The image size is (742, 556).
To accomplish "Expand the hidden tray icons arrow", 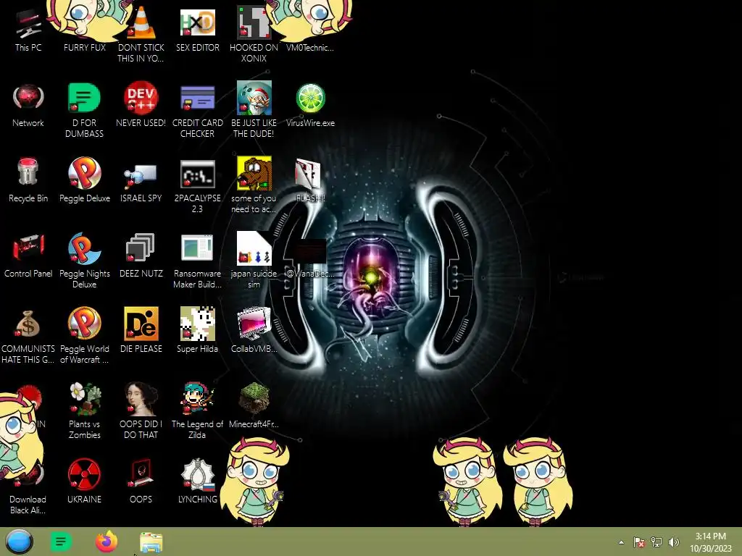I will click(x=621, y=542).
